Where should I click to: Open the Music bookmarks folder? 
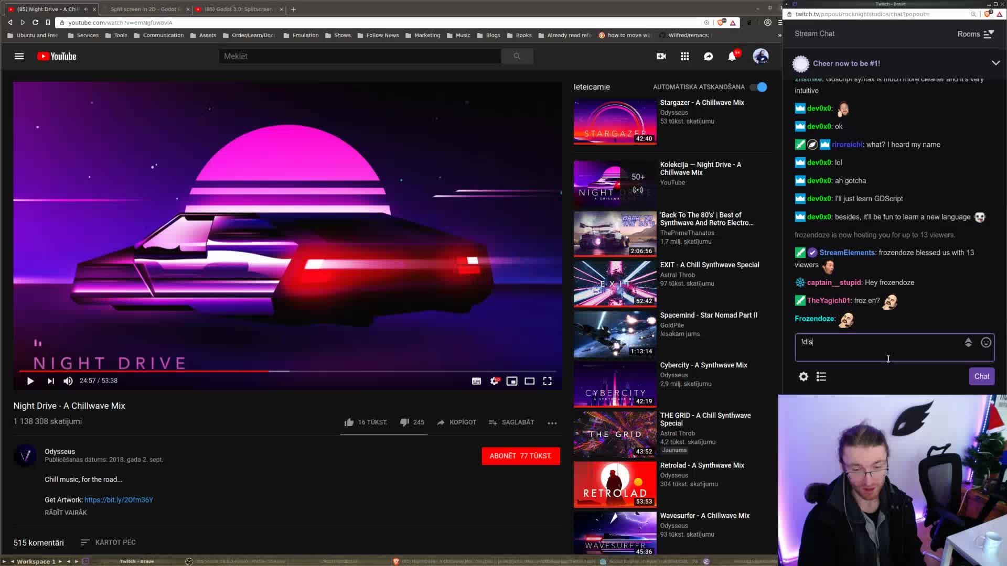pos(458,35)
